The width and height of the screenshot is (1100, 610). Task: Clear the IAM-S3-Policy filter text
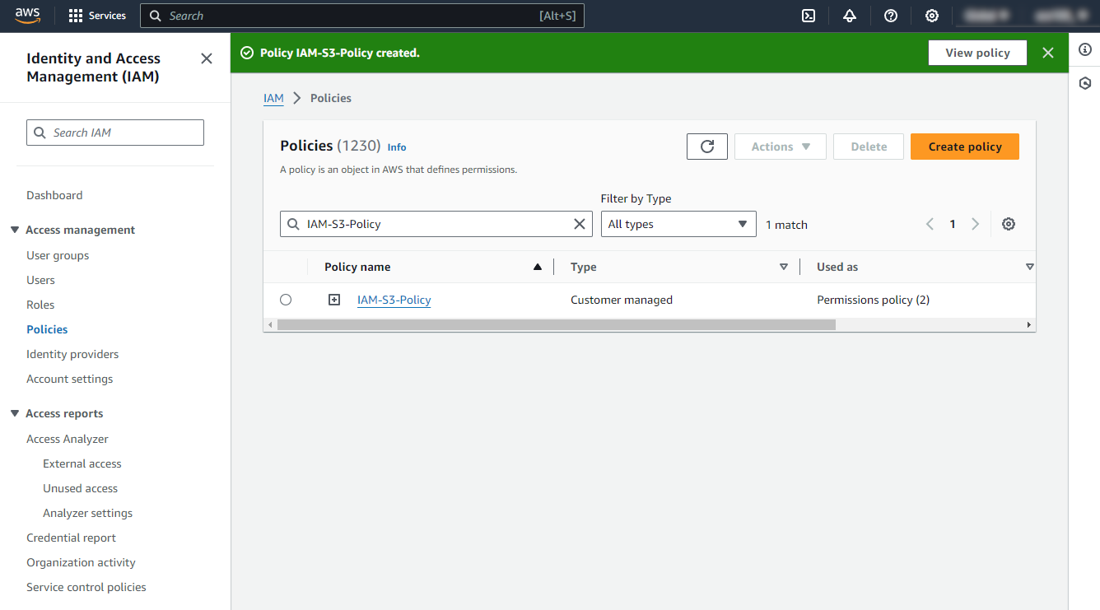[579, 223]
